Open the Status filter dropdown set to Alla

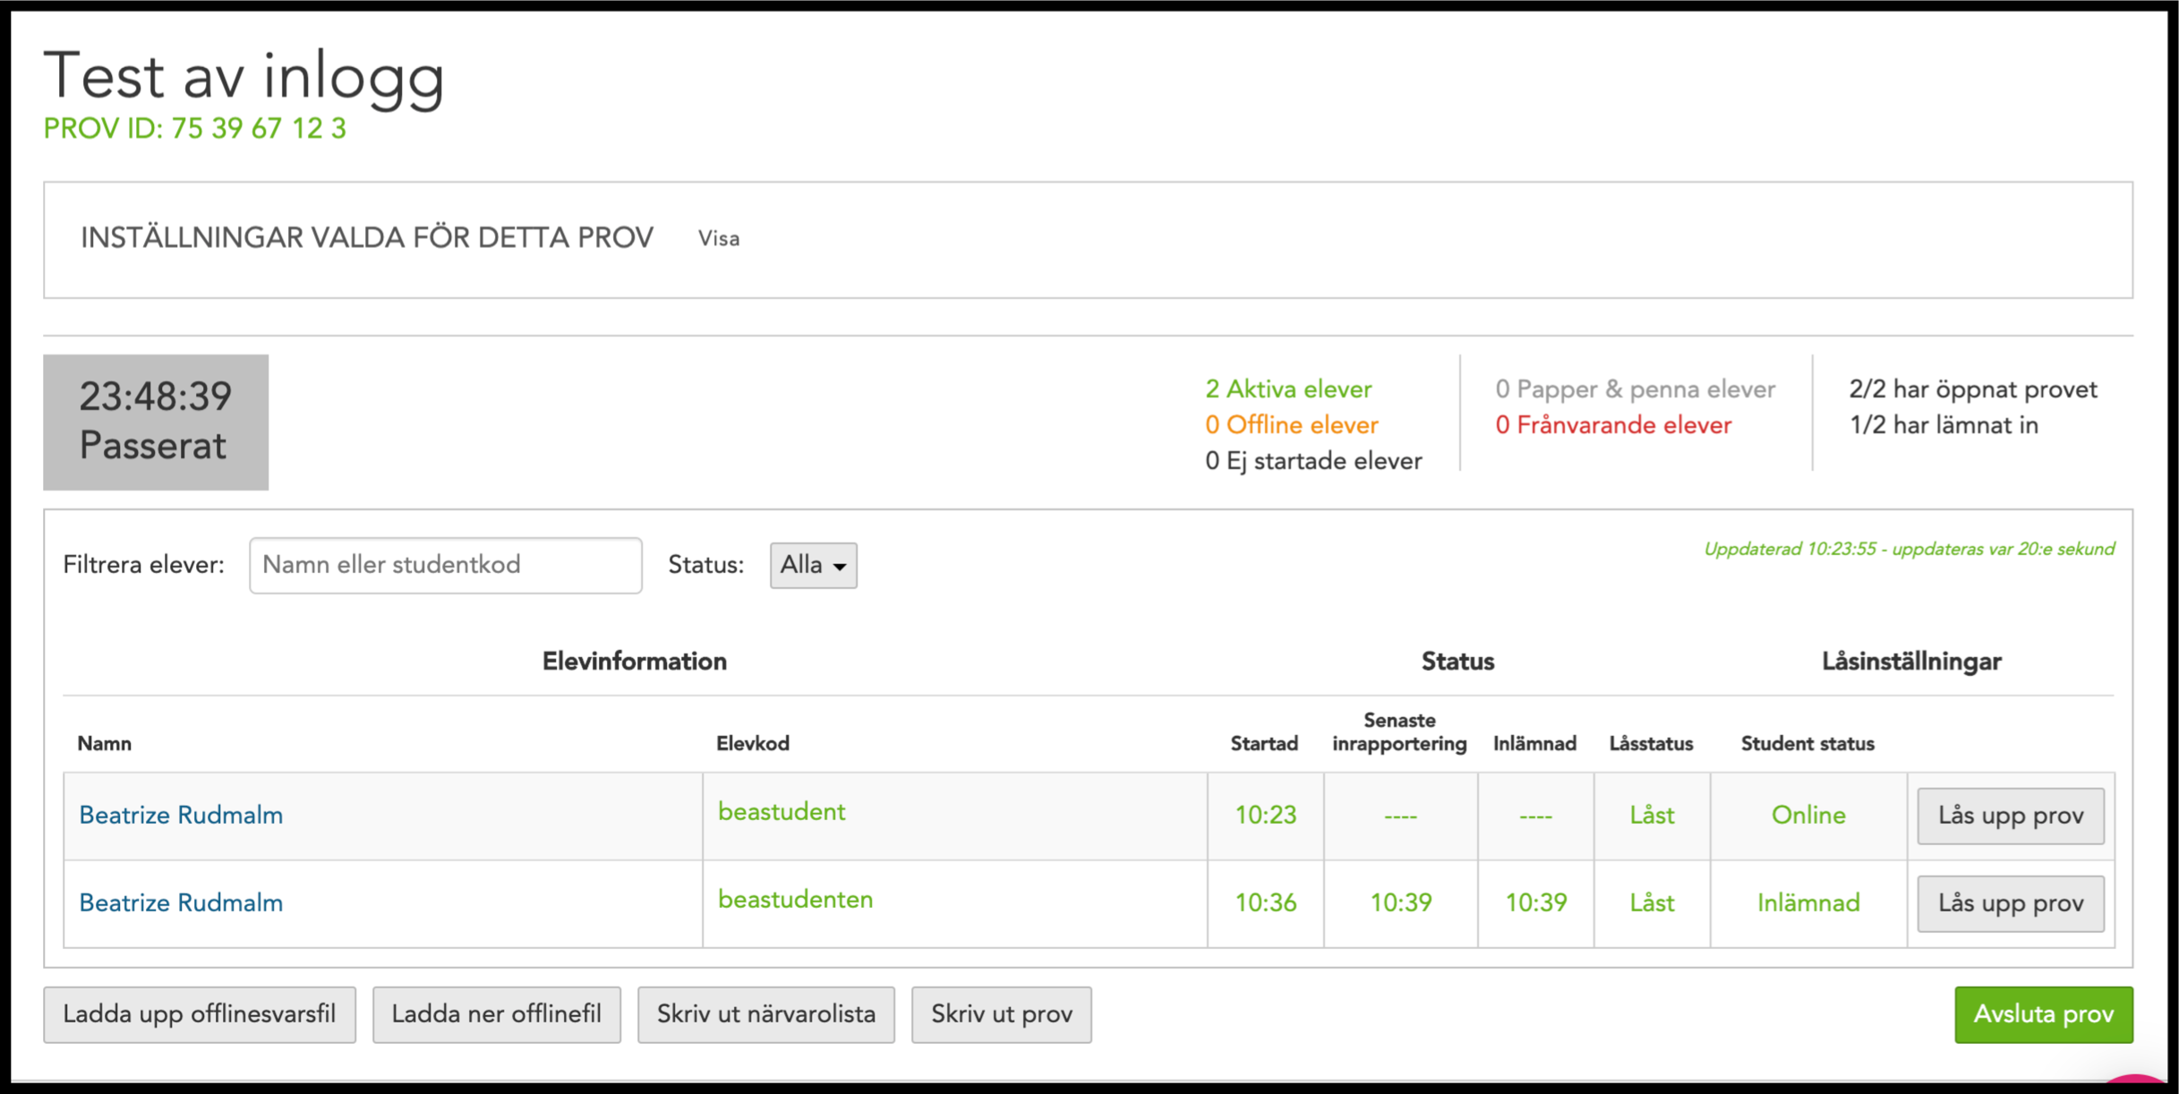coord(813,565)
